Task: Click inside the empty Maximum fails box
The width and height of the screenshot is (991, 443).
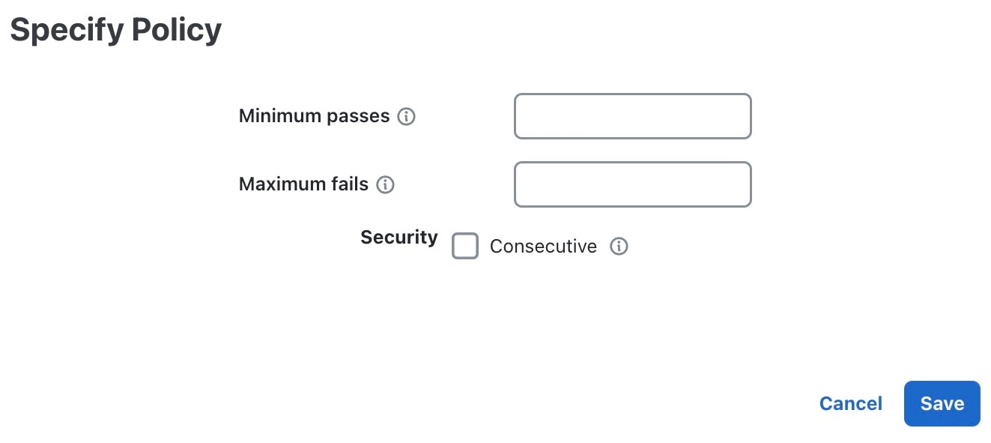Action: 633,184
